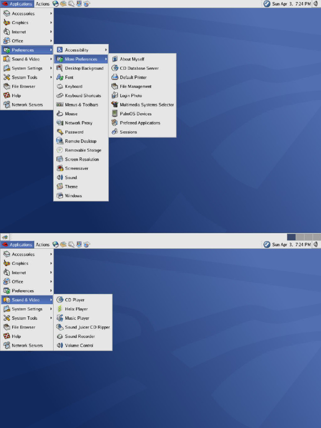Open Multimedia Systems Selector

pos(142,104)
